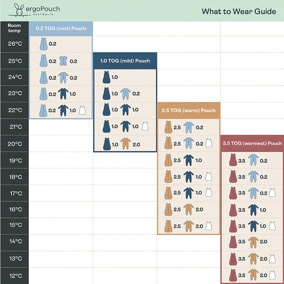Select the short-sleeve bodysuit icon at 25°C
This screenshot has height=284, width=284.
(63, 61)
